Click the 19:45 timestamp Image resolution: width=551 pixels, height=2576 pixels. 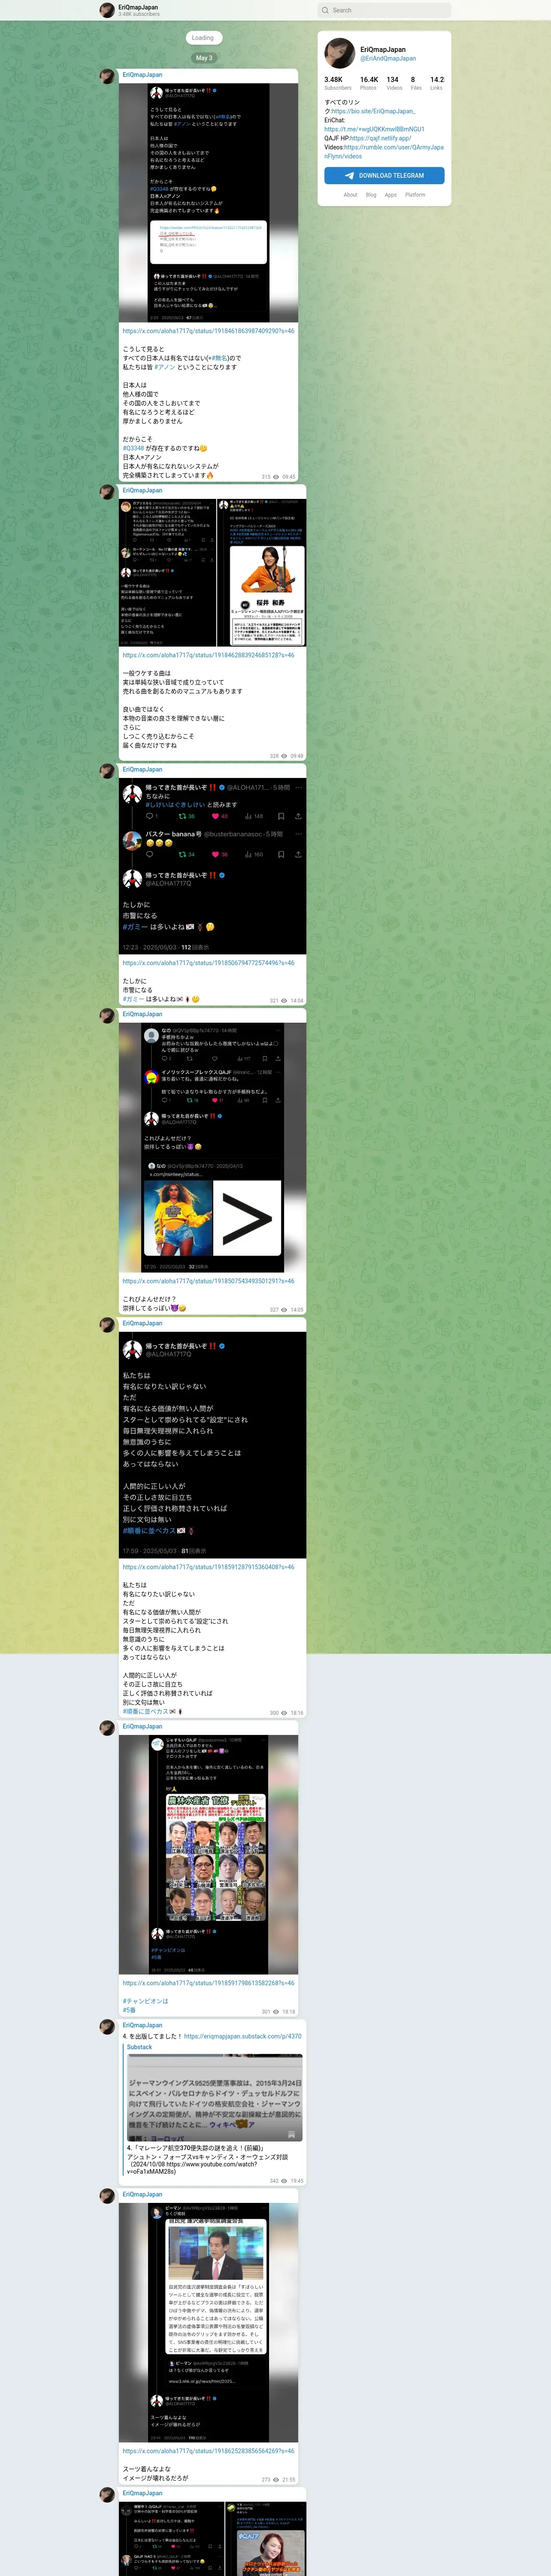[x=297, y=2181]
